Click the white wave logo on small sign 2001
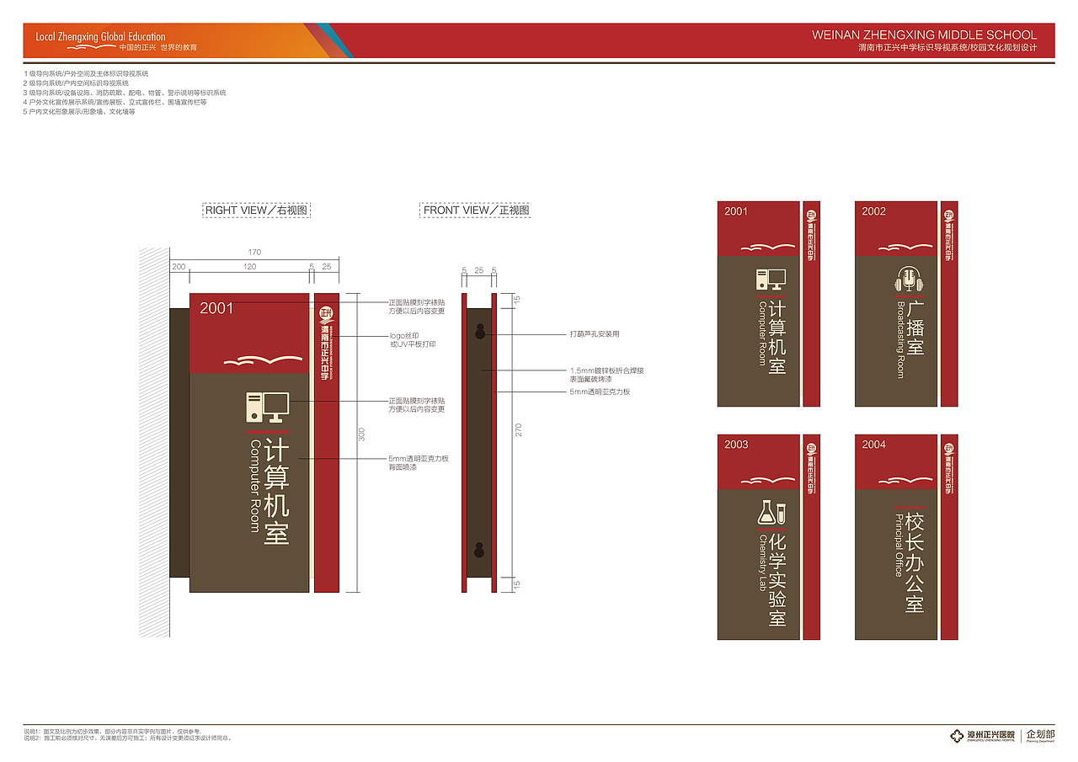This screenshot has height=762, width=1078. coord(769,247)
